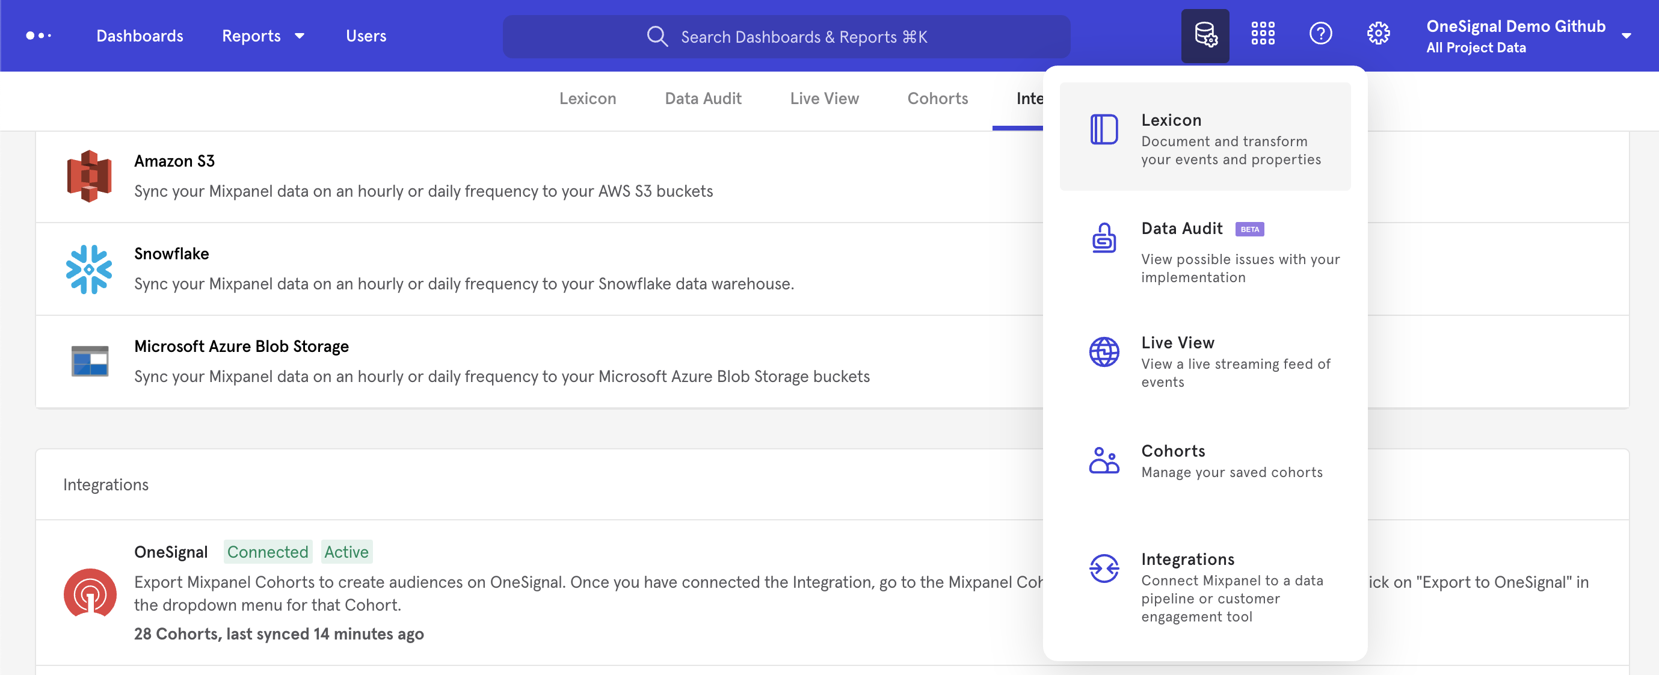Select Live View in the dropdown menu
This screenshot has height=675, width=1659.
click(1205, 361)
